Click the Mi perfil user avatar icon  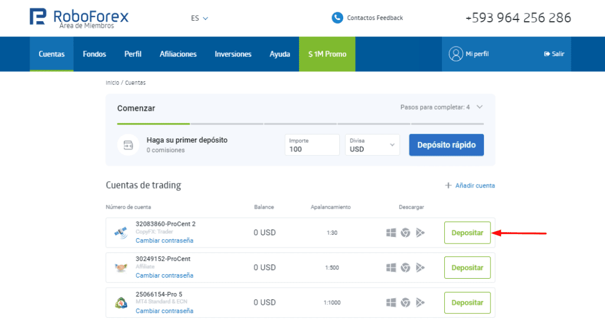coord(456,54)
